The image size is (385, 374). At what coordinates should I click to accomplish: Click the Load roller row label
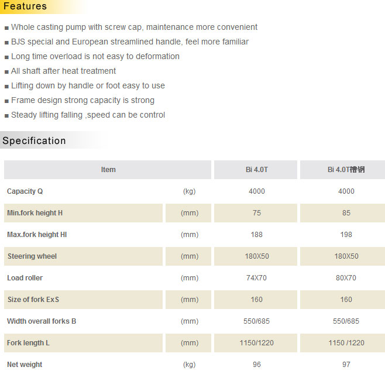coord(25,278)
